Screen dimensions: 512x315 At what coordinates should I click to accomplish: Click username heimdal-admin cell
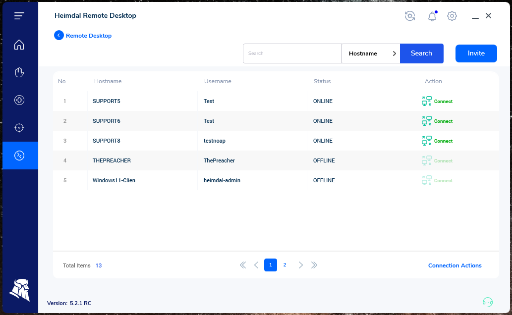click(222, 180)
